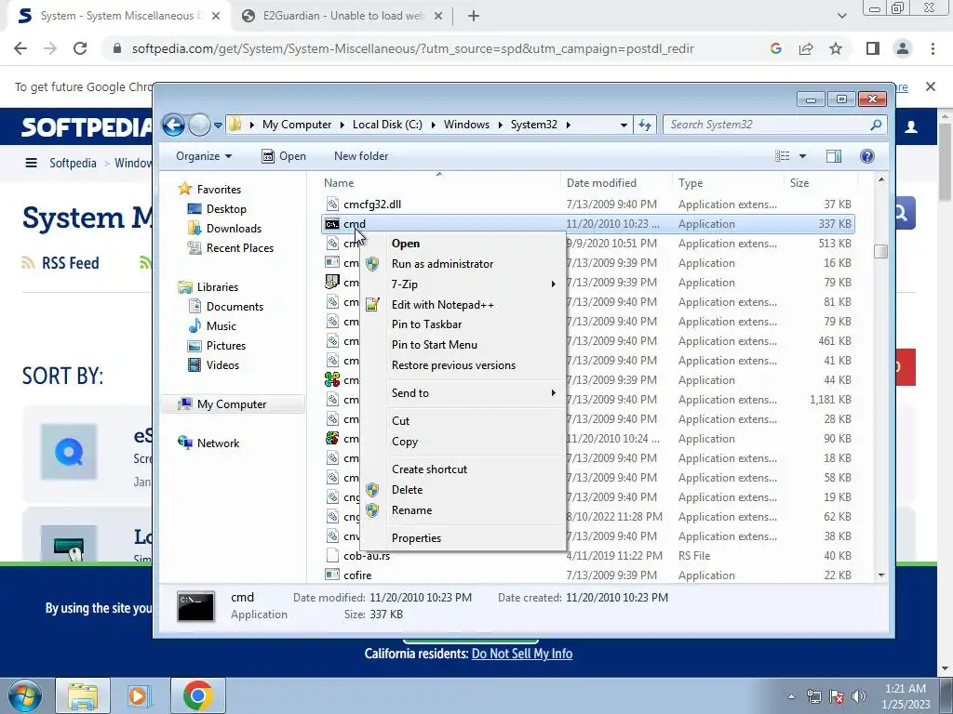Open Softpedia hamburger menu
The height and width of the screenshot is (714, 953).
tap(31, 164)
